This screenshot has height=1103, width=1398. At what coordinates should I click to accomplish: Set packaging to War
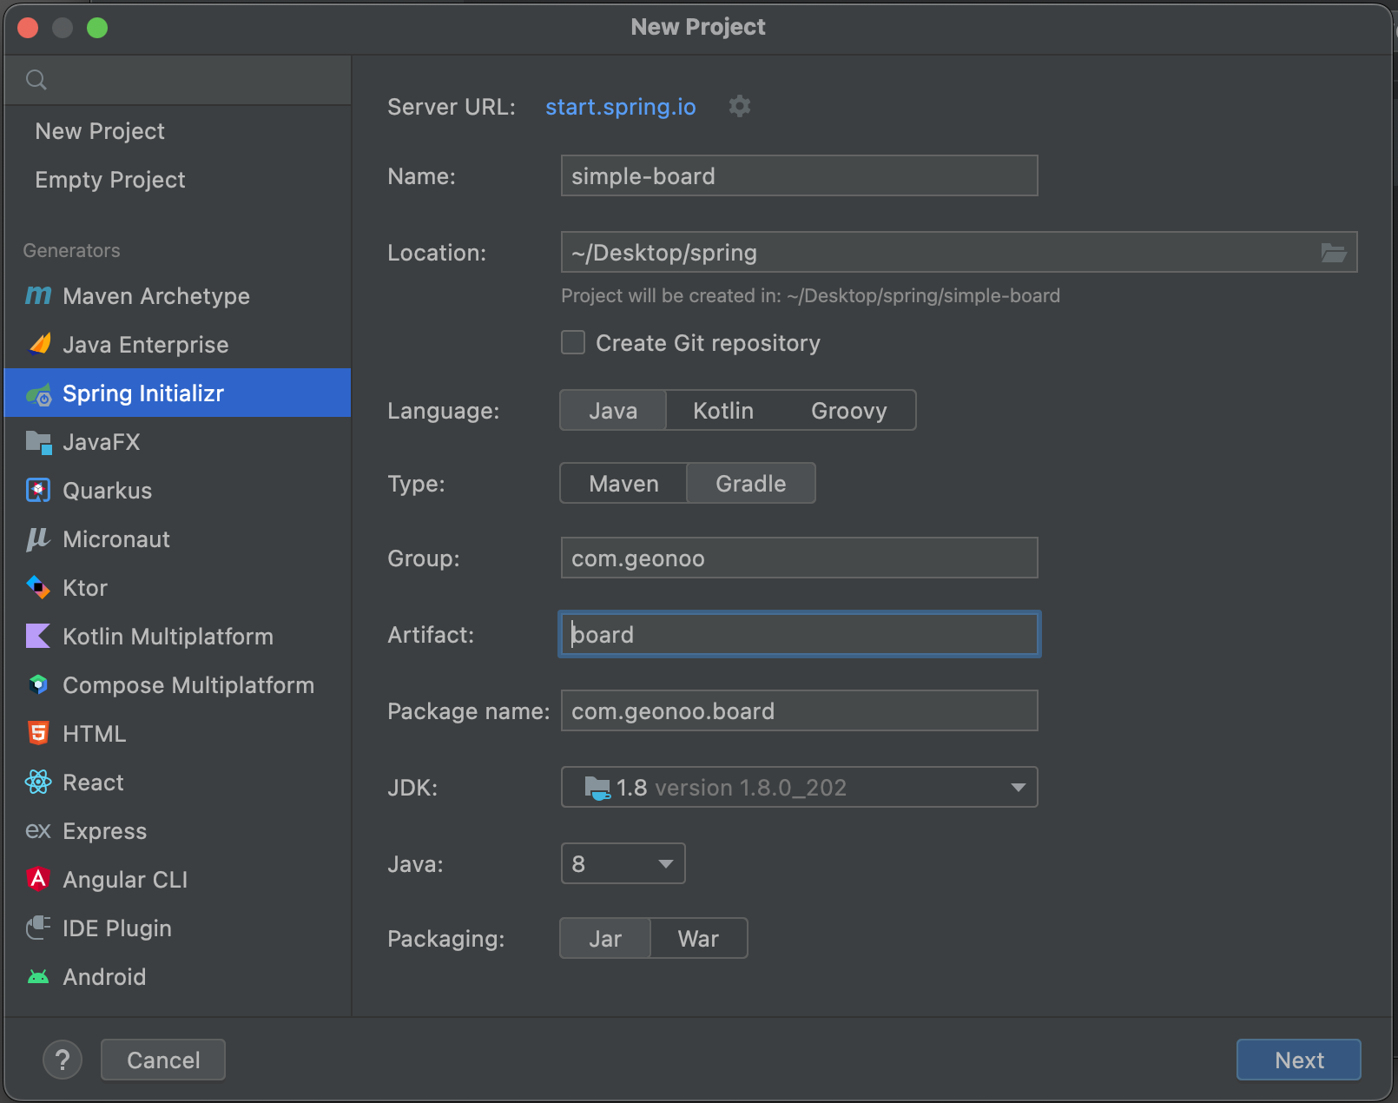click(698, 938)
